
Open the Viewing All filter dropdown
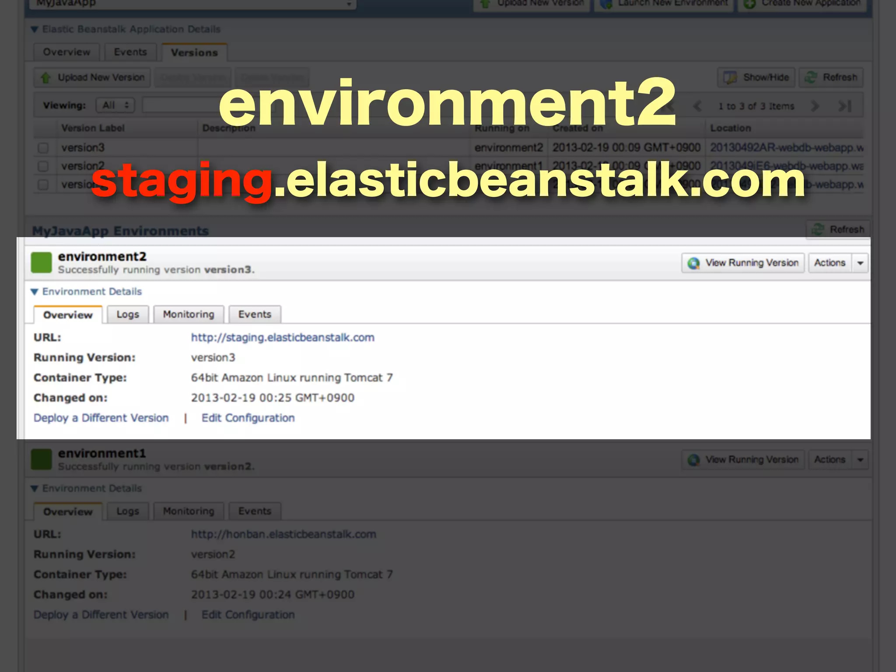[x=115, y=105]
